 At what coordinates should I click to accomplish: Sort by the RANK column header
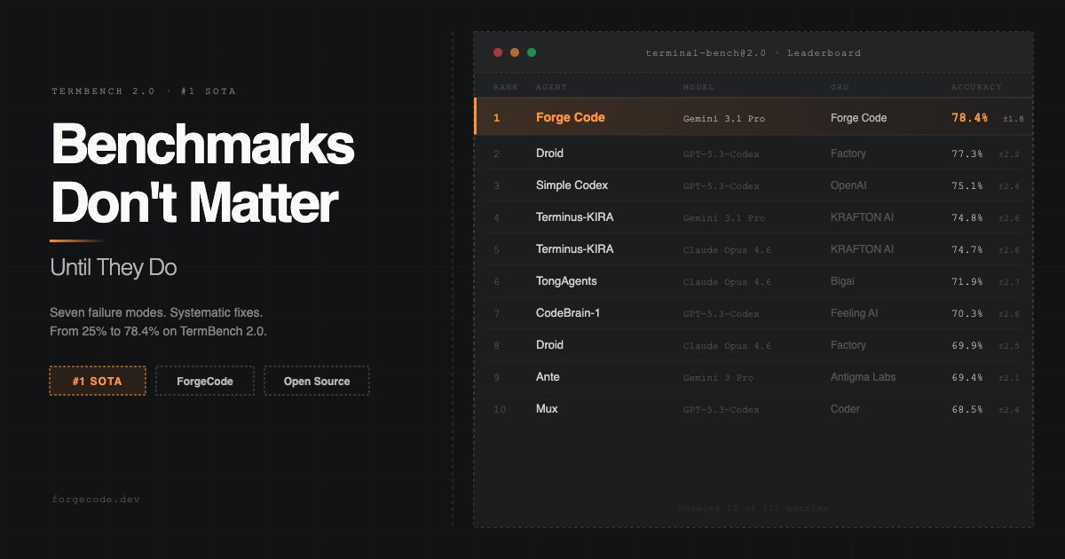point(506,87)
